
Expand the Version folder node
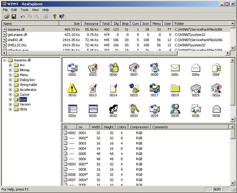point(10,104)
